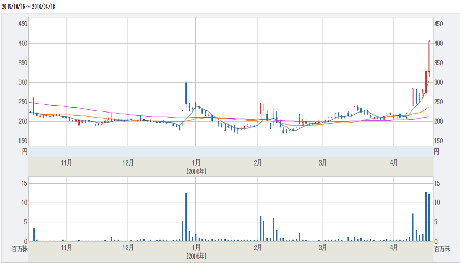Viewport: 463px width, 263px height.
Task: Click the 0 label on right volume axis
Action: click(436, 241)
